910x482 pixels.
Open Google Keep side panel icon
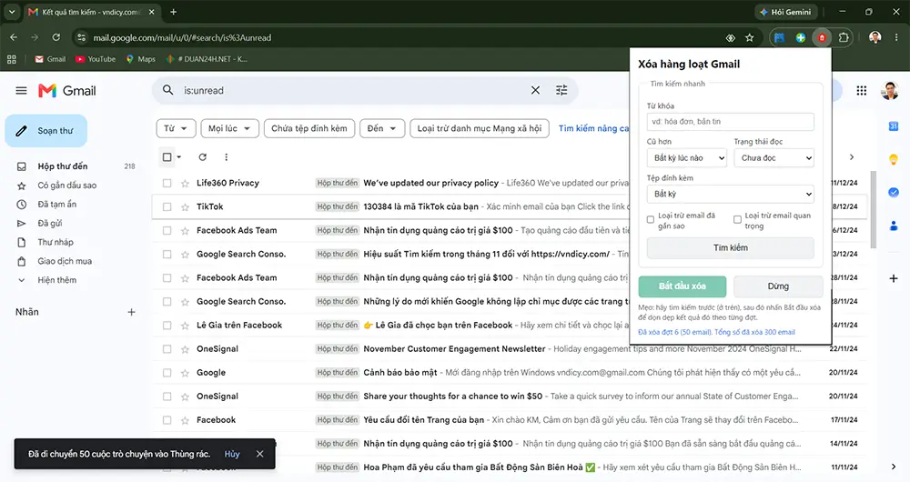[x=894, y=159]
